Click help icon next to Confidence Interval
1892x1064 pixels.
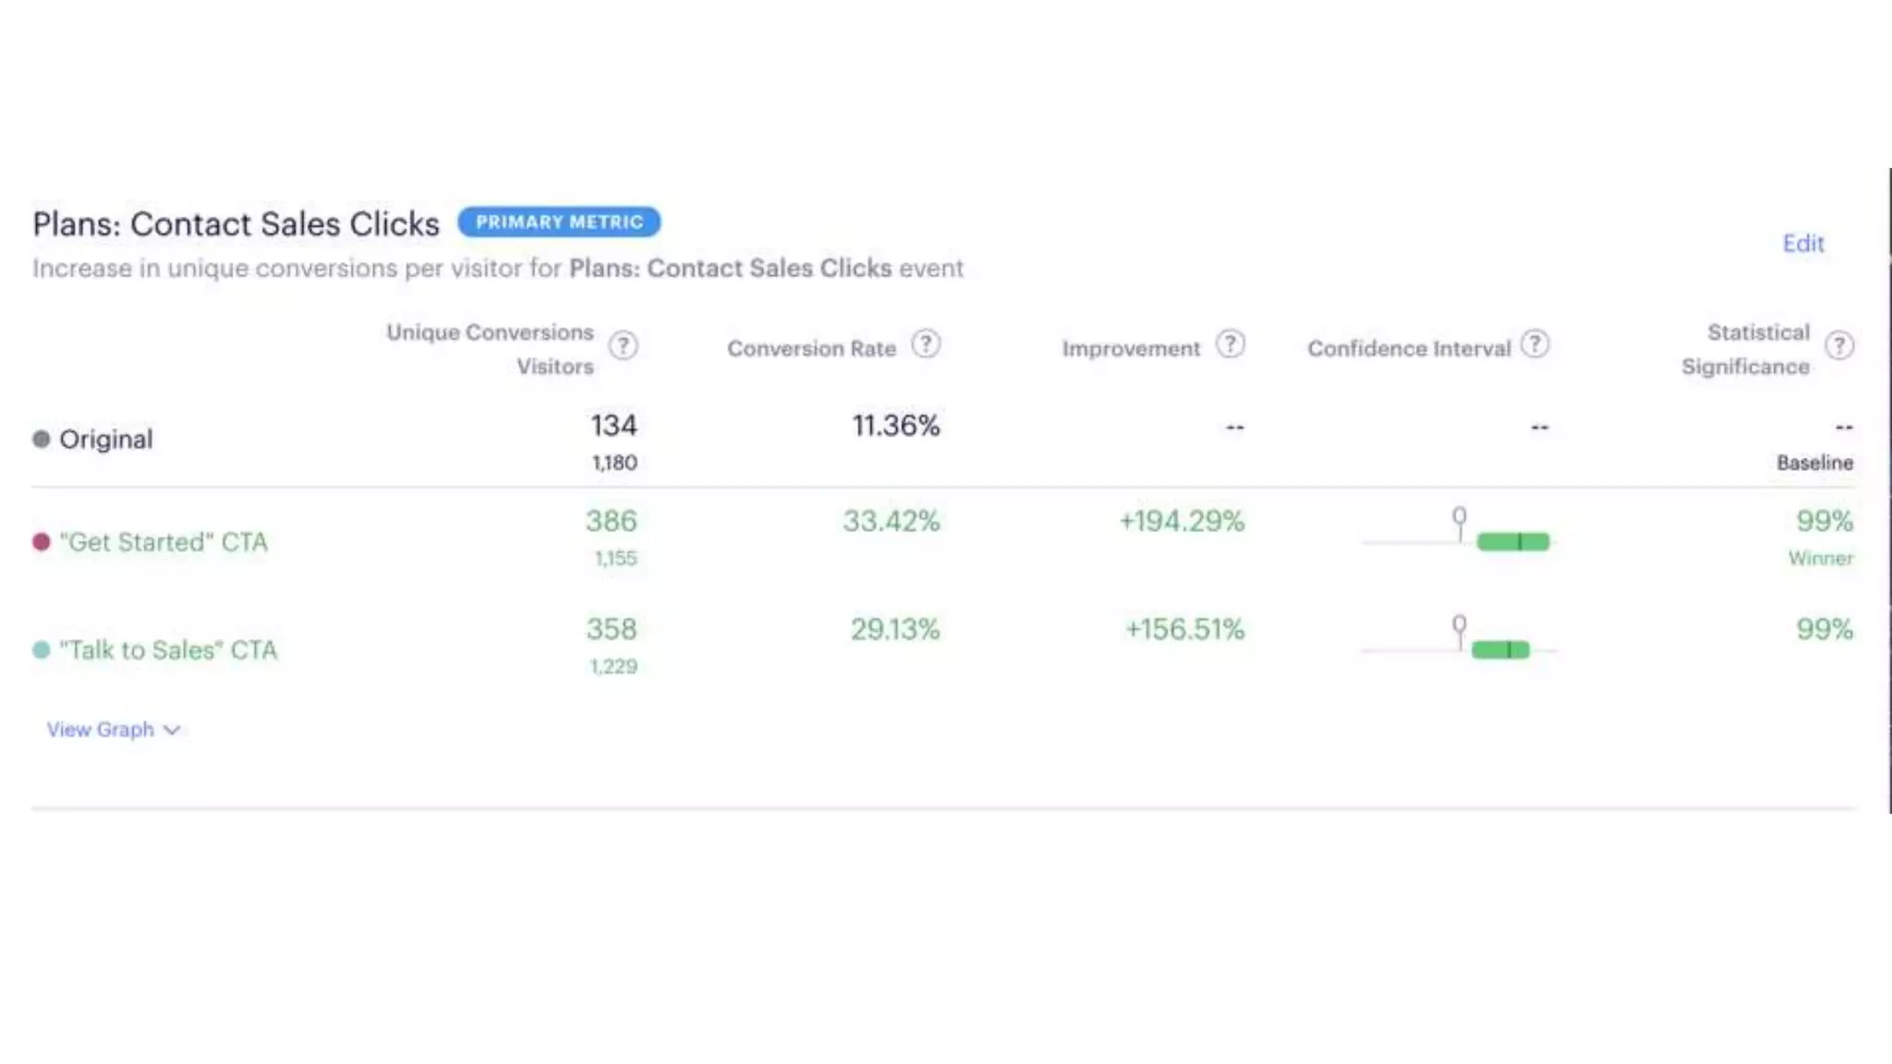click(1534, 345)
